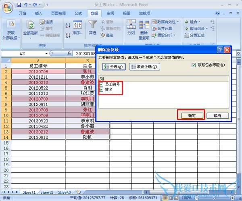Click the zoom slider handle

(215, 198)
